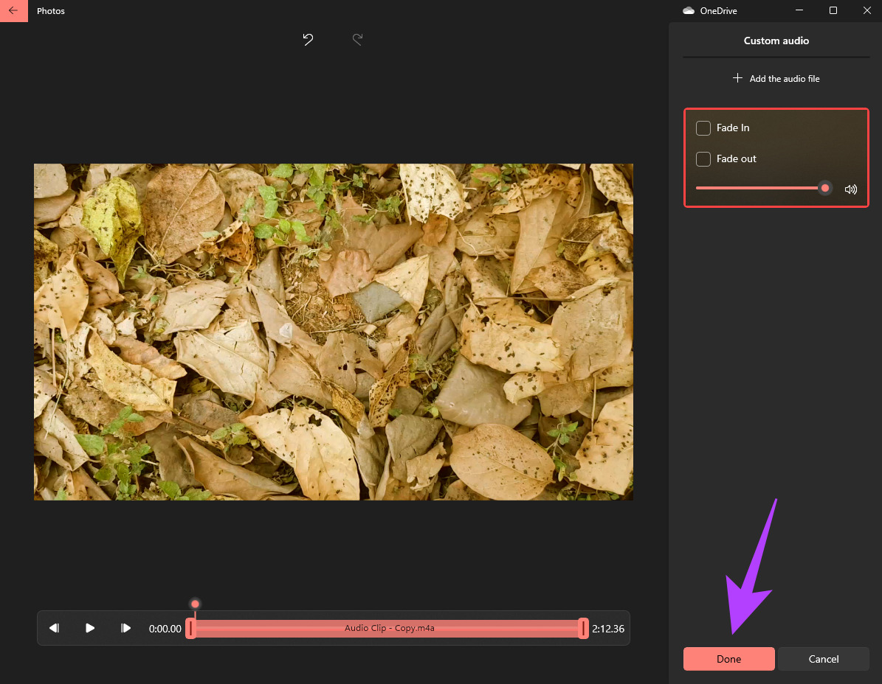Click the leaves video preview
This screenshot has height=684, width=882.
333,332
